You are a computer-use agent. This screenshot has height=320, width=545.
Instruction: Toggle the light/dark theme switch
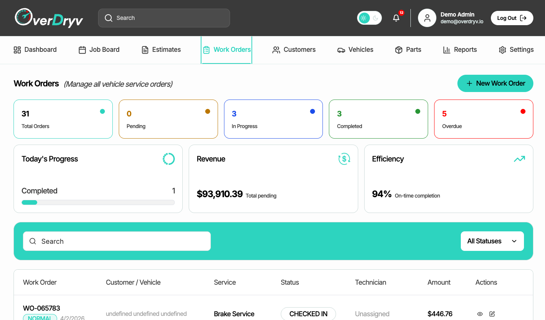coord(369,18)
